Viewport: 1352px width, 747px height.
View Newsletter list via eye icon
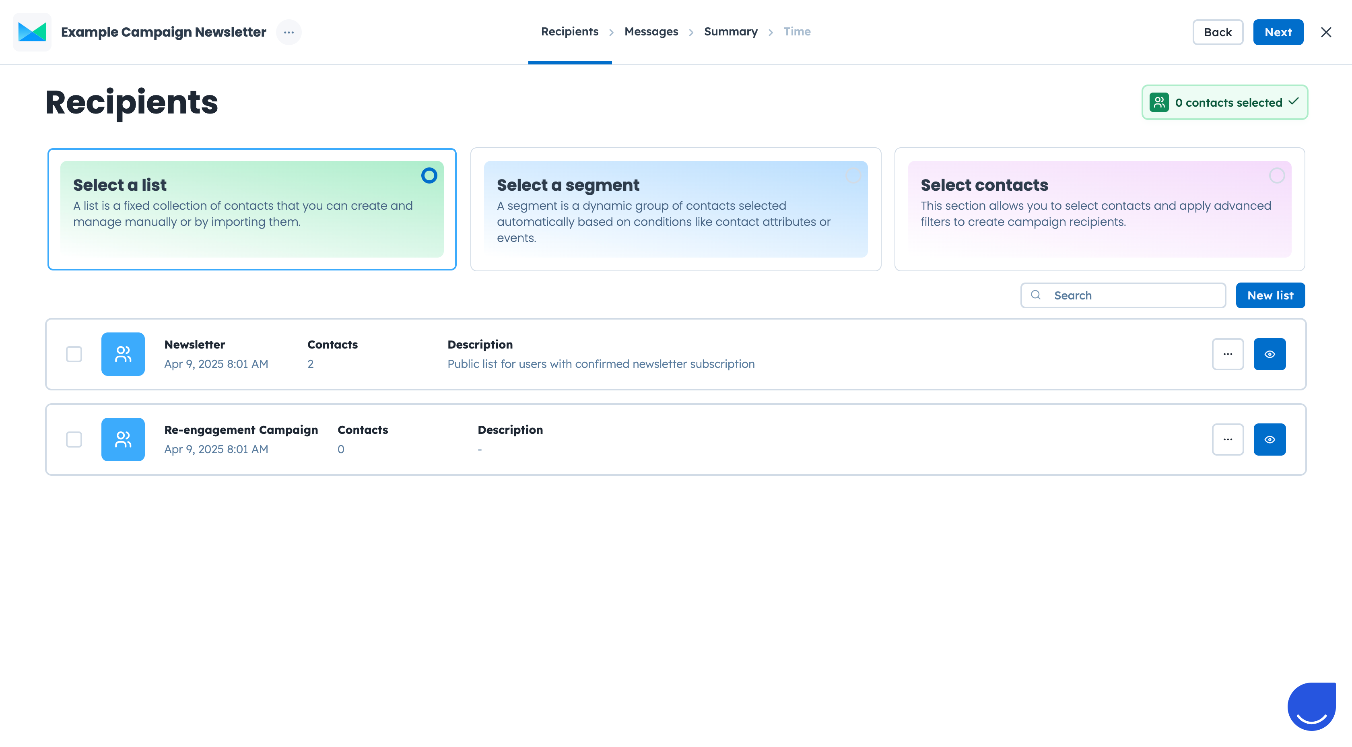tap(1269, 354)
